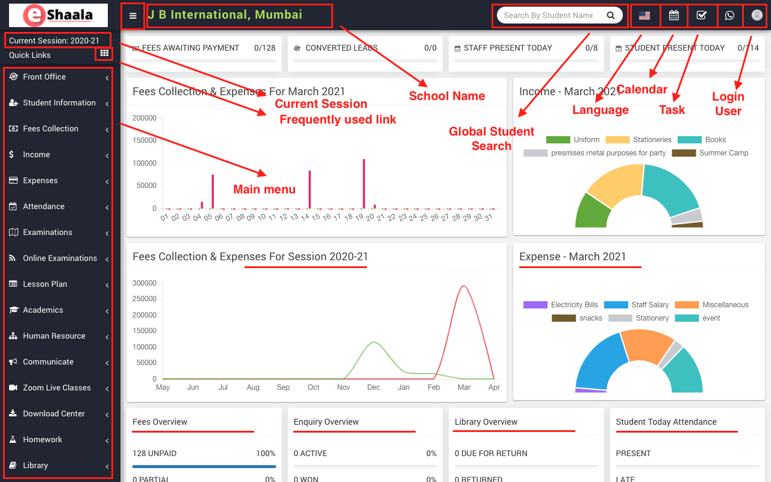Image resolution: width=771 pixels, height=482 pixels.
Task: Open the language flag selector
Action: [x=645, y=16]
